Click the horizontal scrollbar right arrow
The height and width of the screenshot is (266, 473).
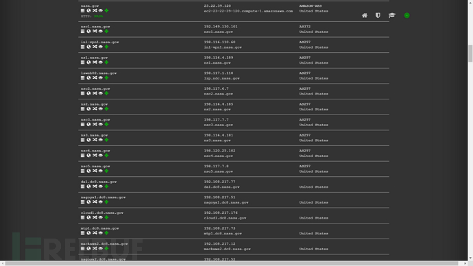pyautogui.click(x=465, y=263)
